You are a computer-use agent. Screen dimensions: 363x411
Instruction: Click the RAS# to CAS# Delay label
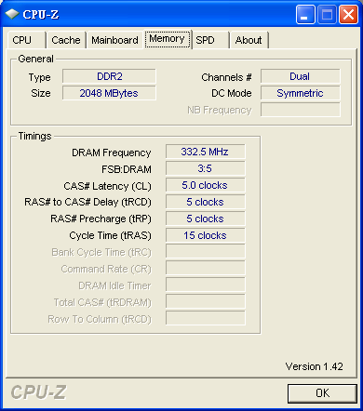point(87,203)
